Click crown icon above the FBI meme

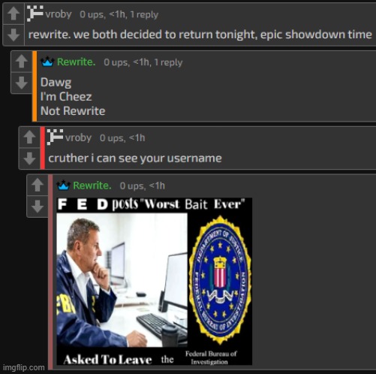click(x=63, y=185)
